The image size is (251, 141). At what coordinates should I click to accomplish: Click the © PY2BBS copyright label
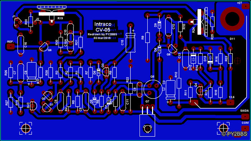click(x=235, y=134)
